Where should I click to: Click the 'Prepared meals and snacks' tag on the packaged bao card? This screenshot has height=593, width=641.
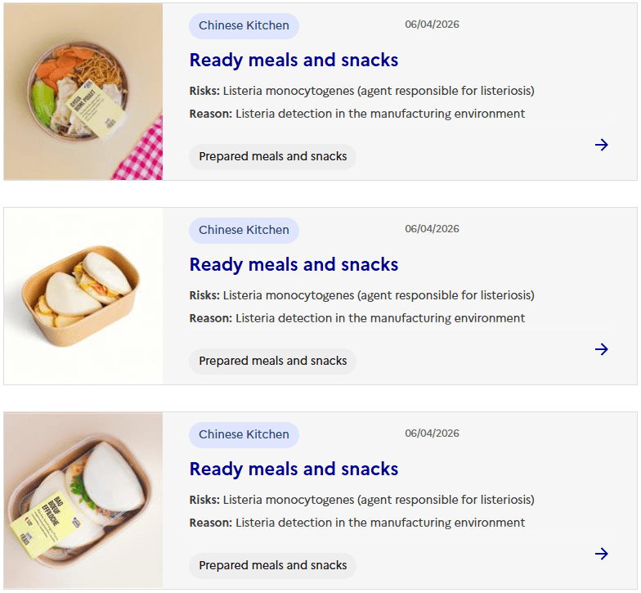tap(272, 565)
